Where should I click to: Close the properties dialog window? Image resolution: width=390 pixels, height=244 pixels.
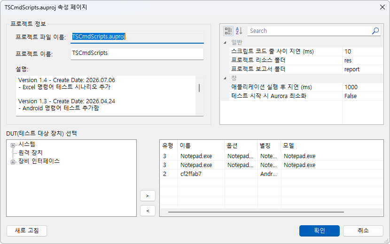382,7
